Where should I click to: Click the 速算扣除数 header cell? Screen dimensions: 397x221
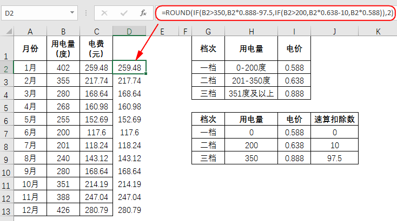pyautogui.click(x=335, y=119)
